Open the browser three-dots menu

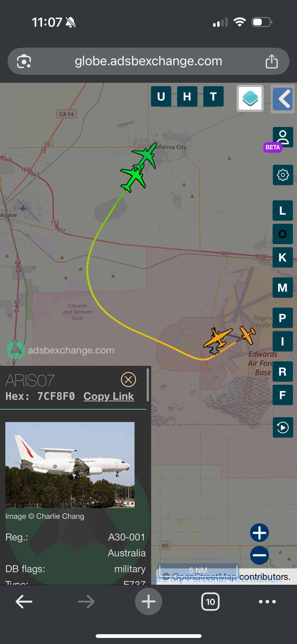click(x=267, y=602)
